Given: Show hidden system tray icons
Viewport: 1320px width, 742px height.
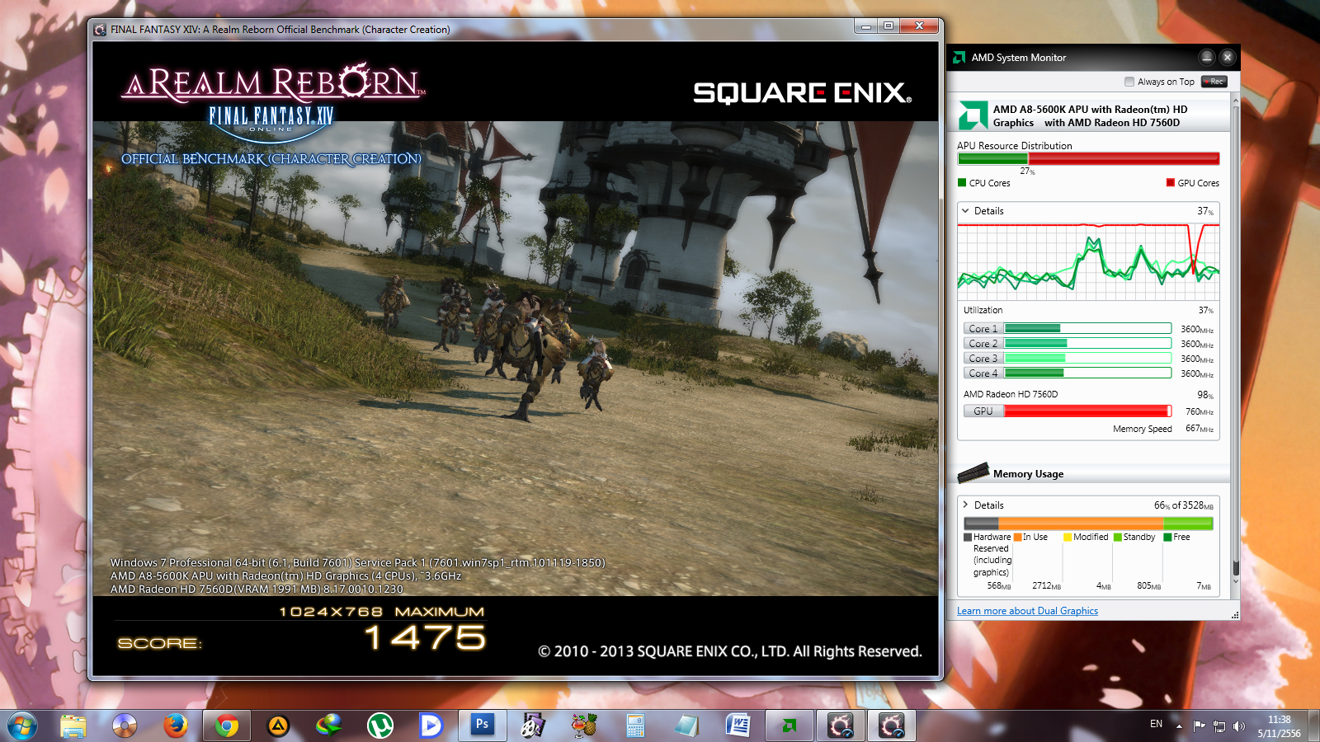Looking at the screenshot, I should click(x=1179, y=726).
